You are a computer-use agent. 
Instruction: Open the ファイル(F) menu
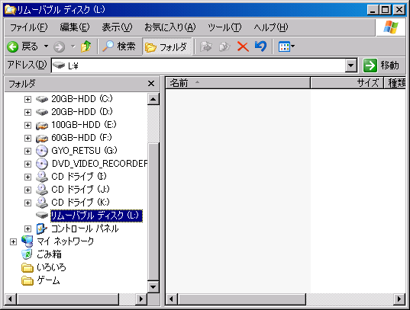29,27
